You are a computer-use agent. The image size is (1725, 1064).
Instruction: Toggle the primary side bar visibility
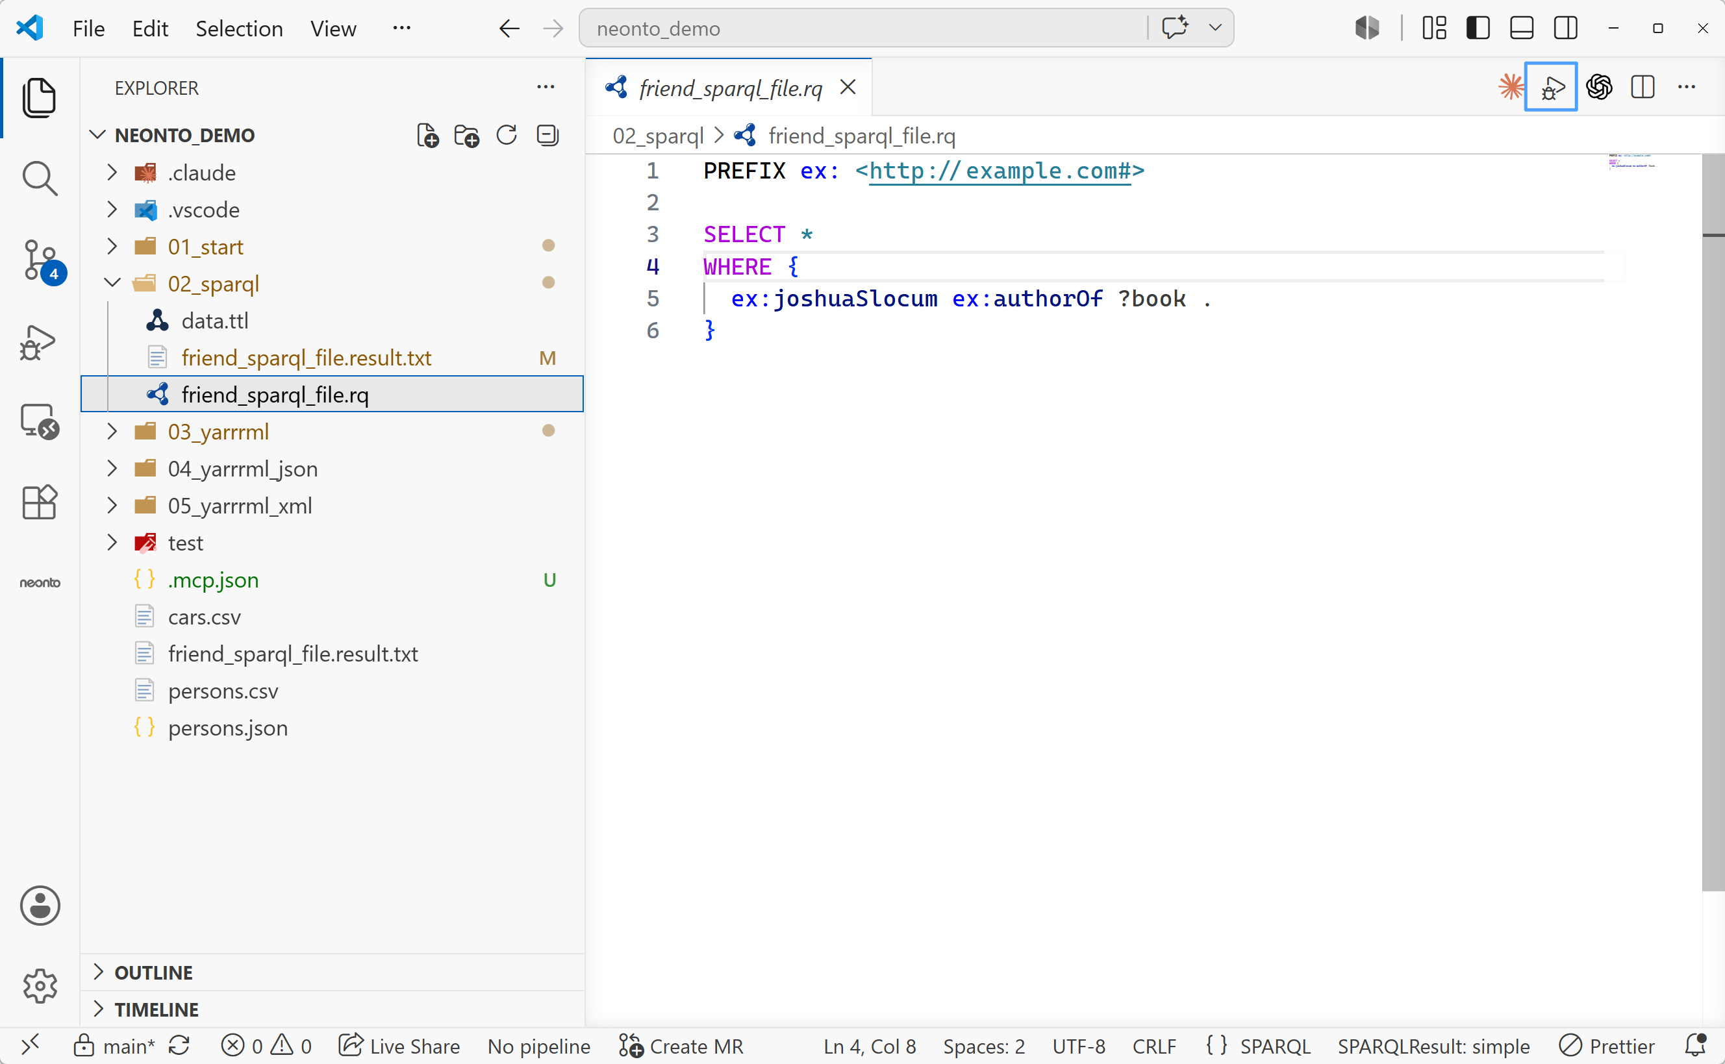1478,28
